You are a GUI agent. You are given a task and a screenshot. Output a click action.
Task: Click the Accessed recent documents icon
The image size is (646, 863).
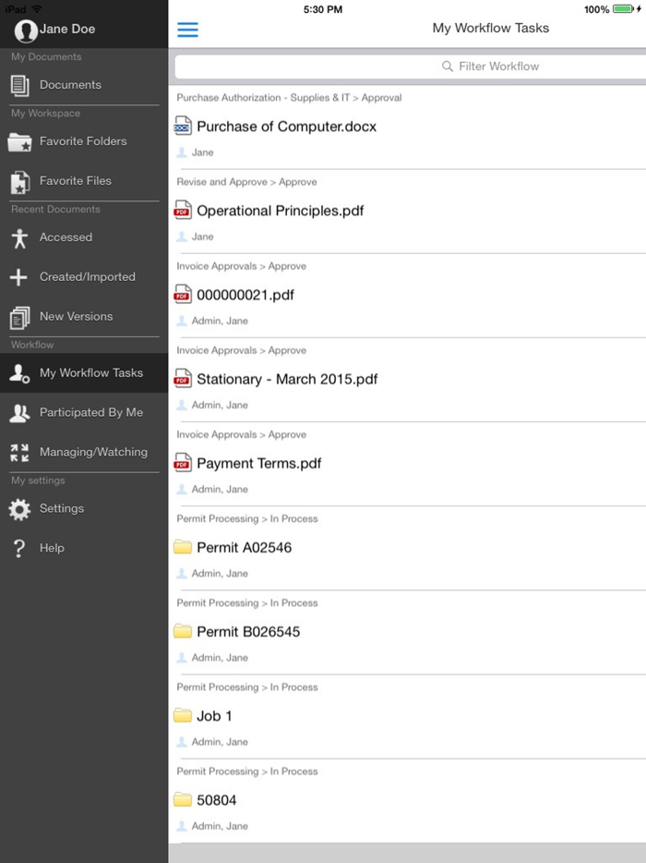pyautogui.click(x=19, y=237)
